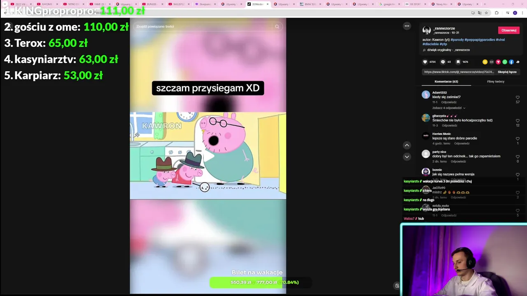Image resolution: width=527 pixels, height=296 pixels.
Task: Click username 'party nice' in comments
Action: click(439, 152)
